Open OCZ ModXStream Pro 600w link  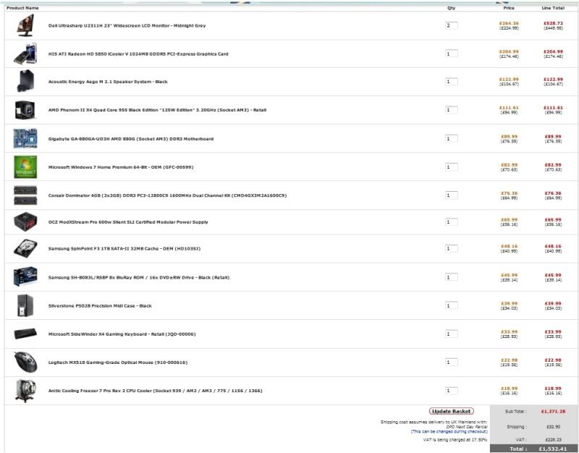coord(128,222)
